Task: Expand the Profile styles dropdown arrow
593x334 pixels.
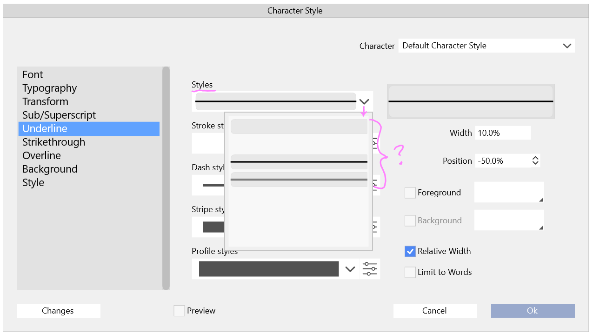Action: pos(350,269)
